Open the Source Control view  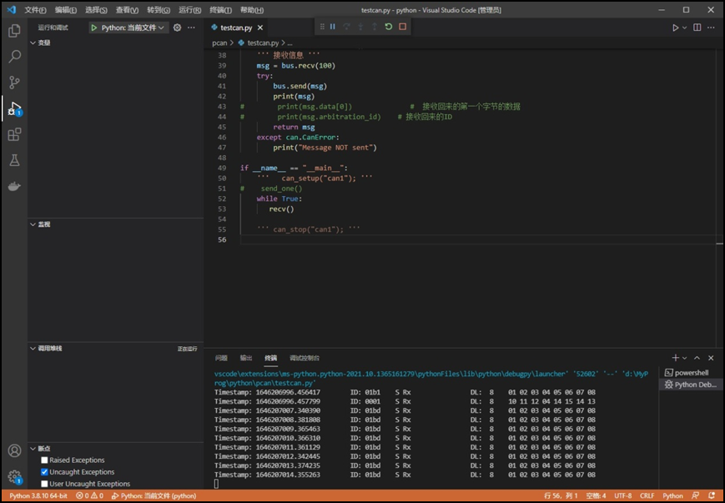click(14, 83)
